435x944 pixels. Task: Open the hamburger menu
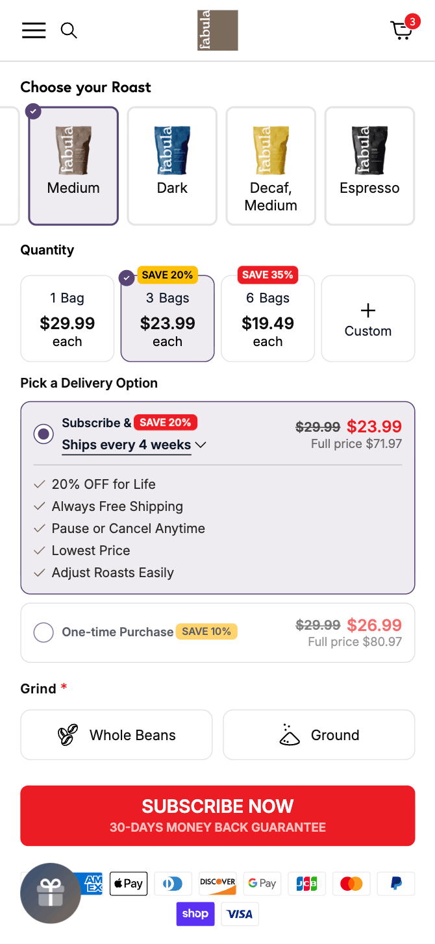(x=34, y=31)
